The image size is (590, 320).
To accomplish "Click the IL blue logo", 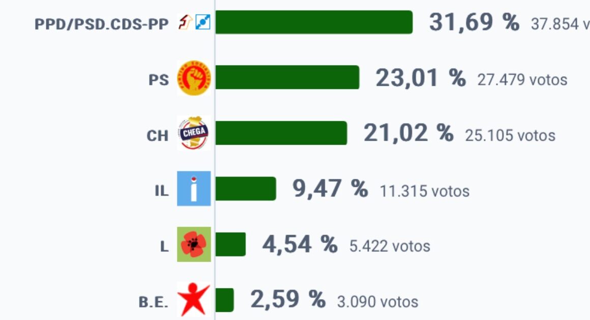I will 194,188.
